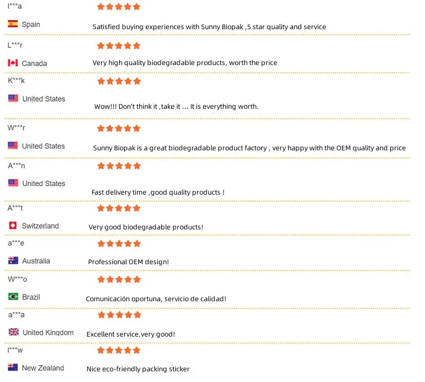Click the "Nice eco-friendly packing sticker" review
Screen dimensions: 425x382
tap(138, 369)
